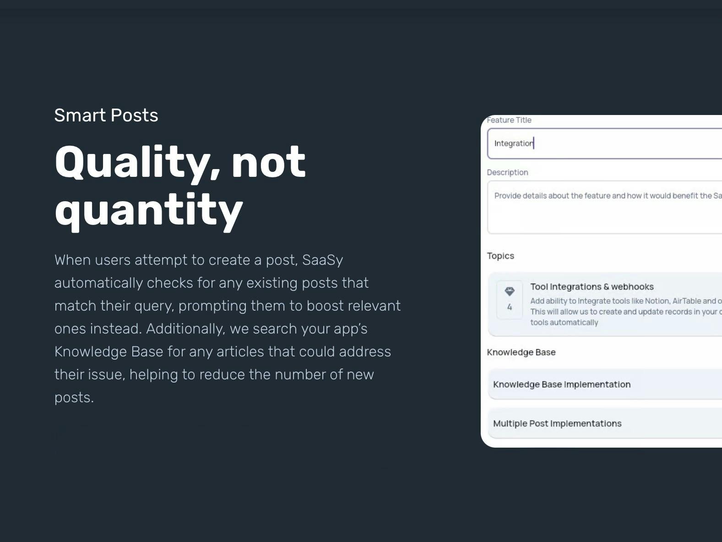The image size is (722, 542).
Task: Click the "Quality, not quantity" headline
Action: coord(180,185)
